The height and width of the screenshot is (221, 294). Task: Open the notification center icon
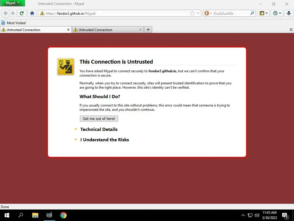285,215
